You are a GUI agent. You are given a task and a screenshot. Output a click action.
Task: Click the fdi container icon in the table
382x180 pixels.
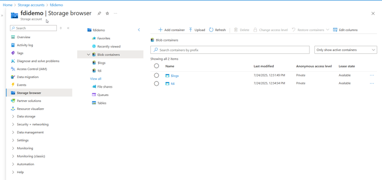pos(167,84)
